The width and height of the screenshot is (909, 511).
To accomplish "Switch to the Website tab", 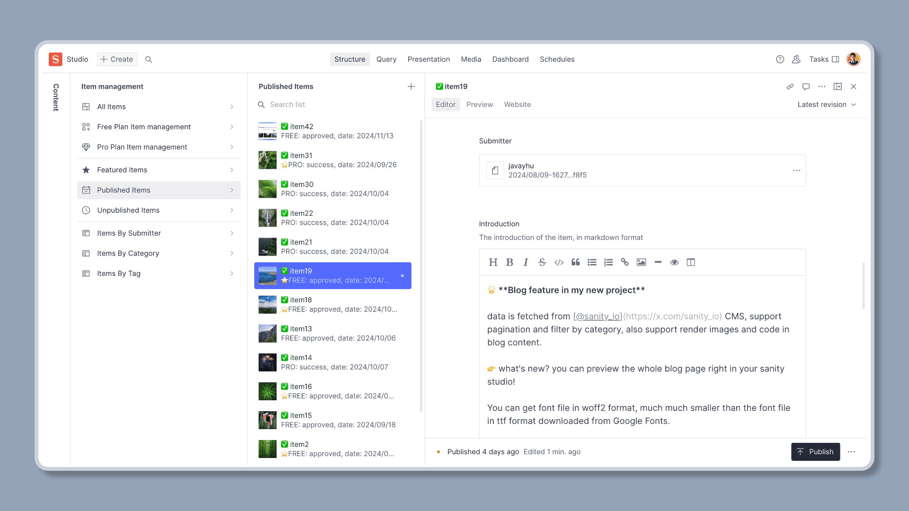I will (x=517, y=104).
